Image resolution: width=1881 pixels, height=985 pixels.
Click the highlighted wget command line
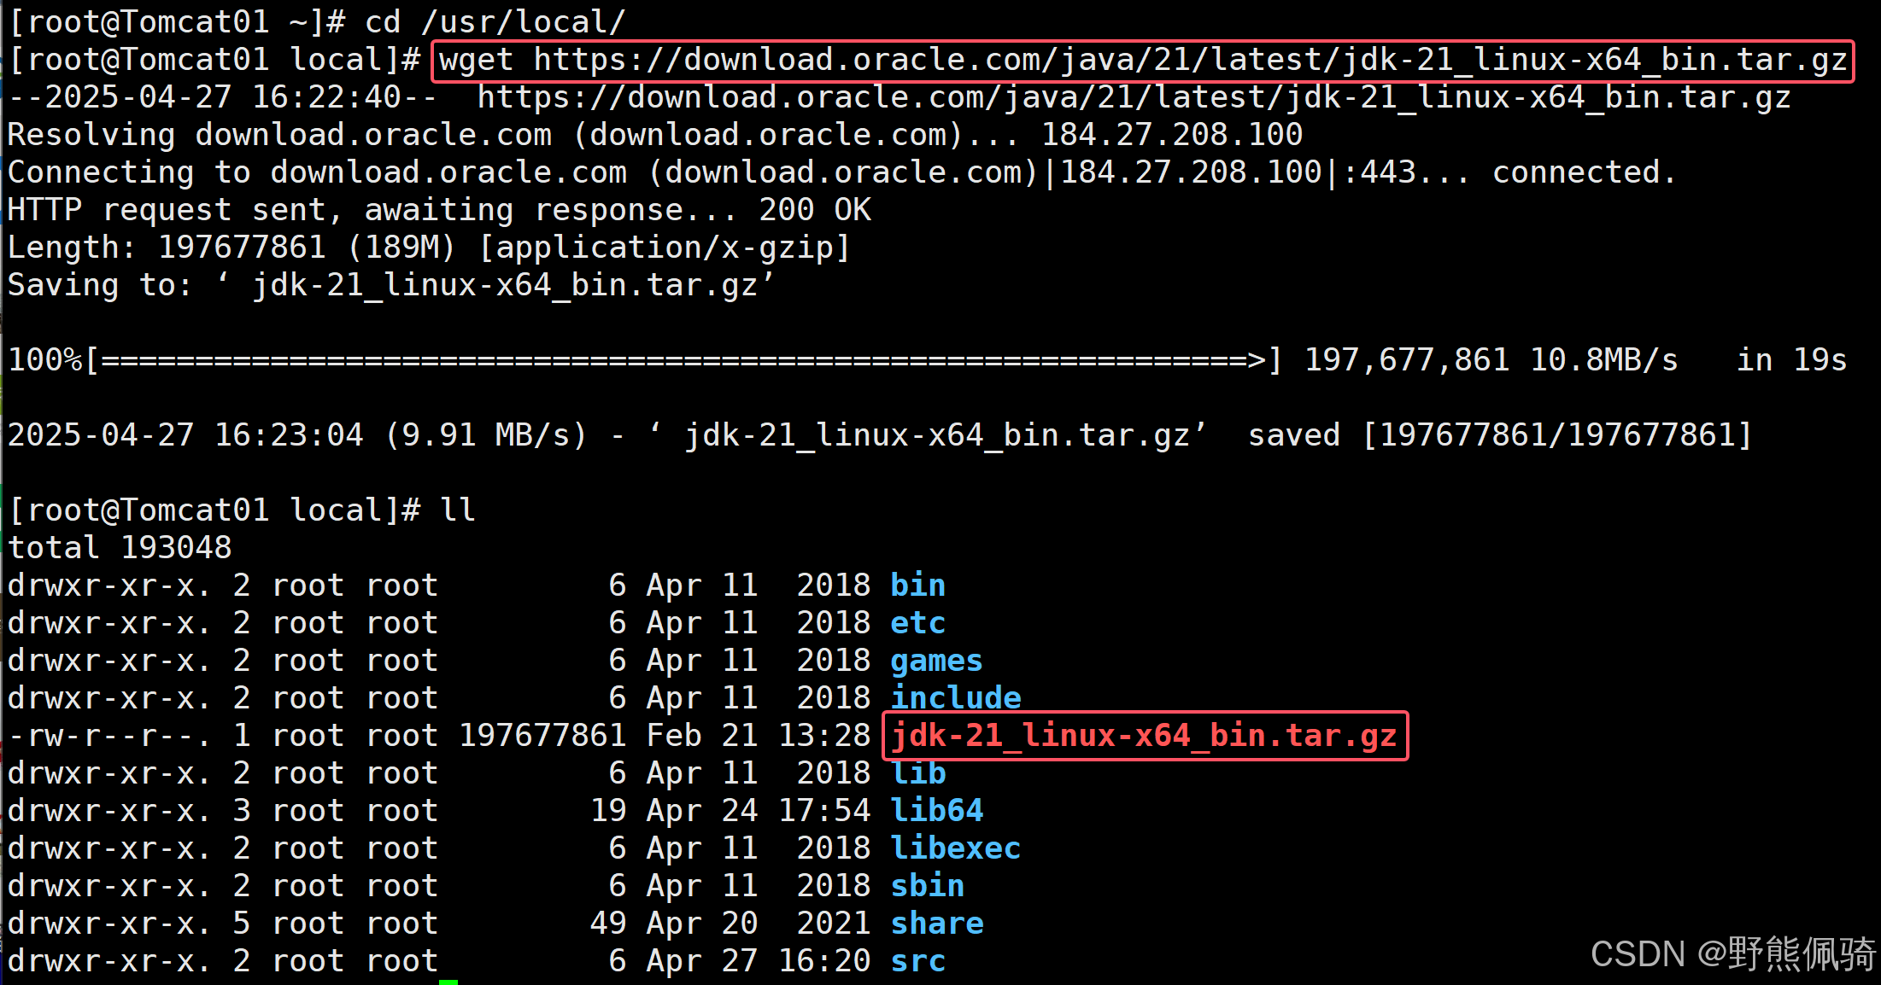pos(1142,61)
